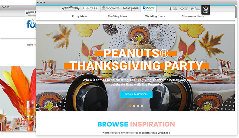
Task: Open the shopping Cart icon
Action: click(x=205, y=10)
